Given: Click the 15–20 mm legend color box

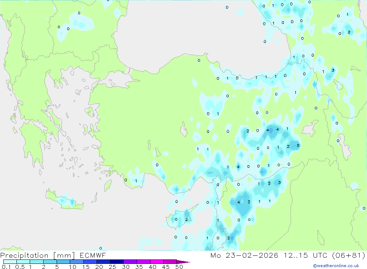Looking at the screenshot, I should (90, 262).
